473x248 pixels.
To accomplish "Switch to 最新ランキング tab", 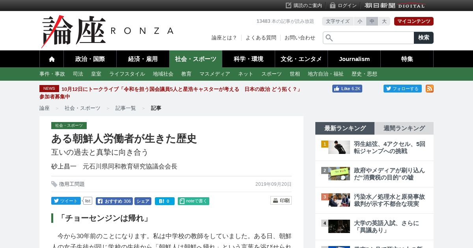I will click(x=345, y=128).
